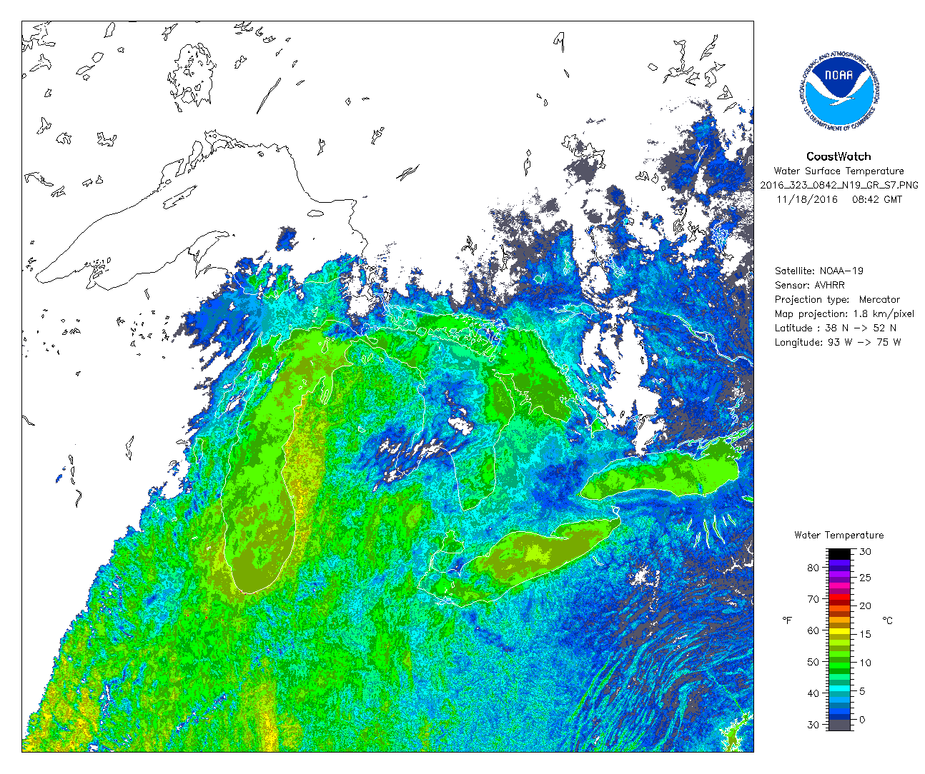Click the 60 label on the Fahrenheit side
Viewport: 925px width, 774px height.
pyautogui.click(x=813, y=630)
